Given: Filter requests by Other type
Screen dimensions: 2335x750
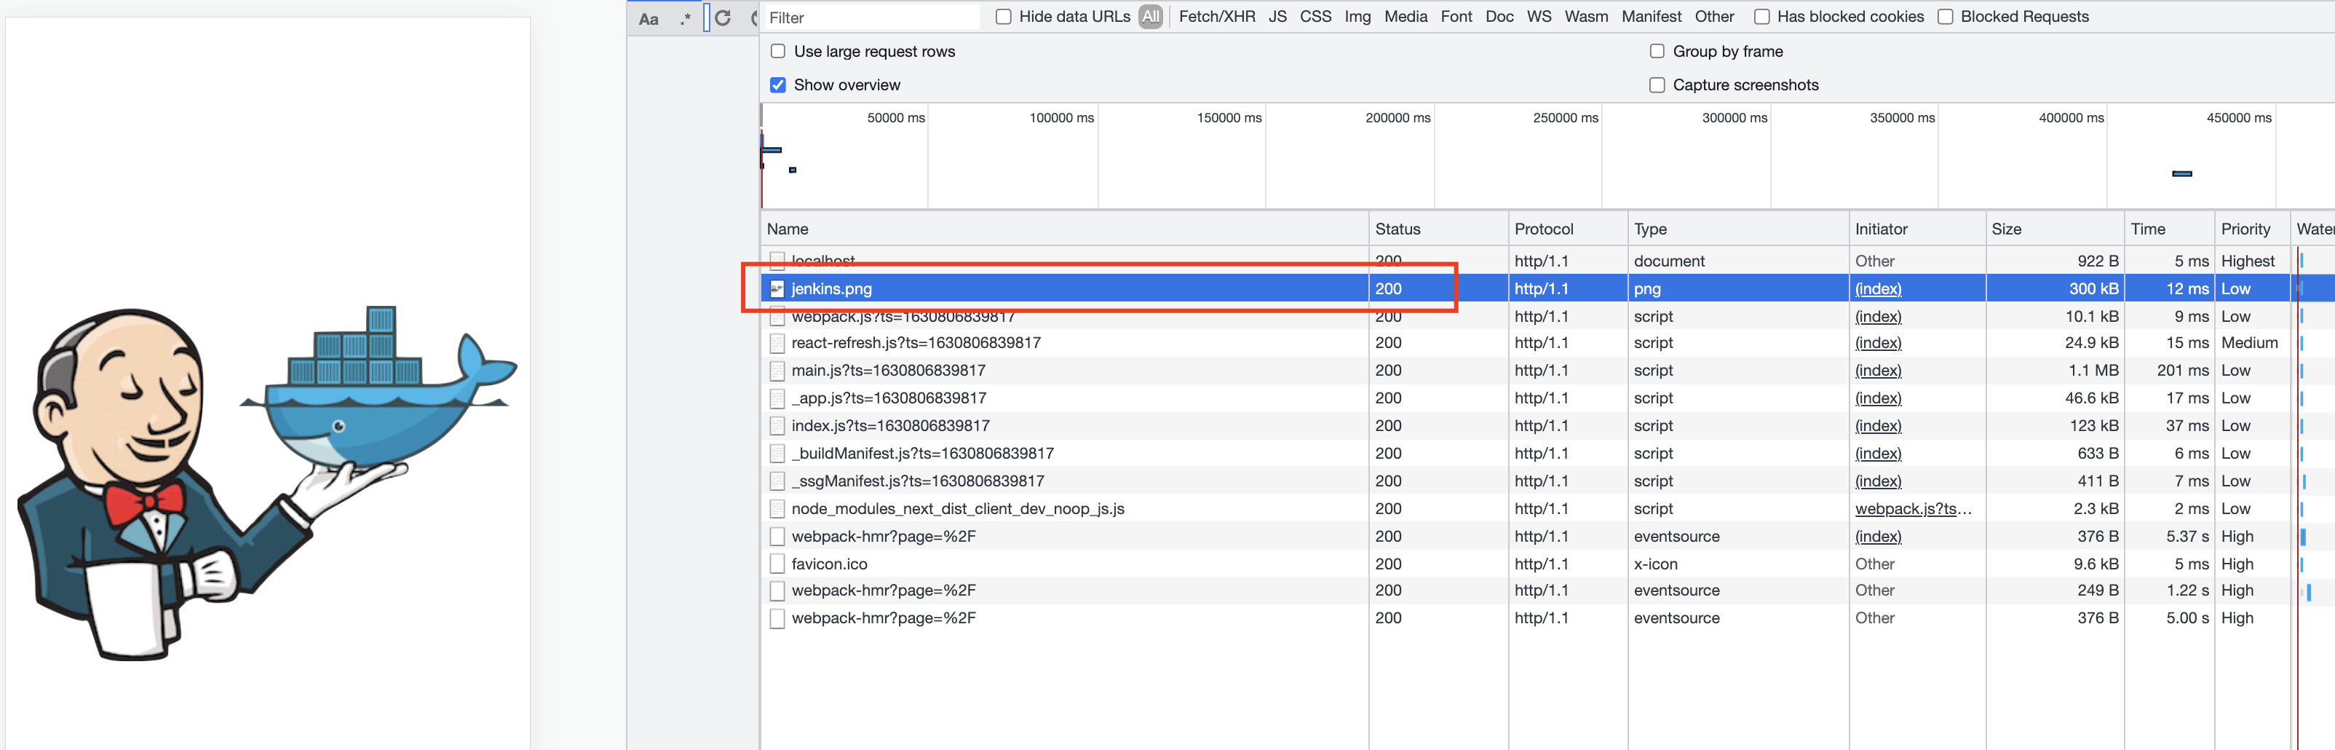Looking at the screenshot, I should point(1714,16).
